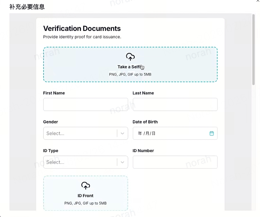
Task: Click the Last Name label
Action: (143, 93)
